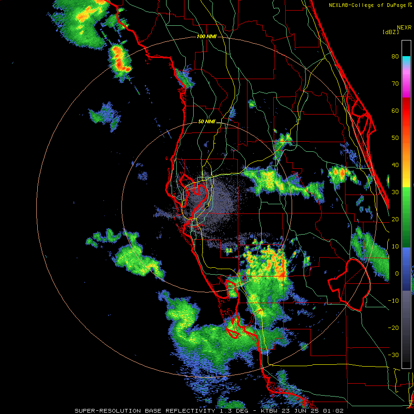This screenshot has height=414, width=414.
Task: Select the -30 value on dBZ scale
Action: (393, 355)
